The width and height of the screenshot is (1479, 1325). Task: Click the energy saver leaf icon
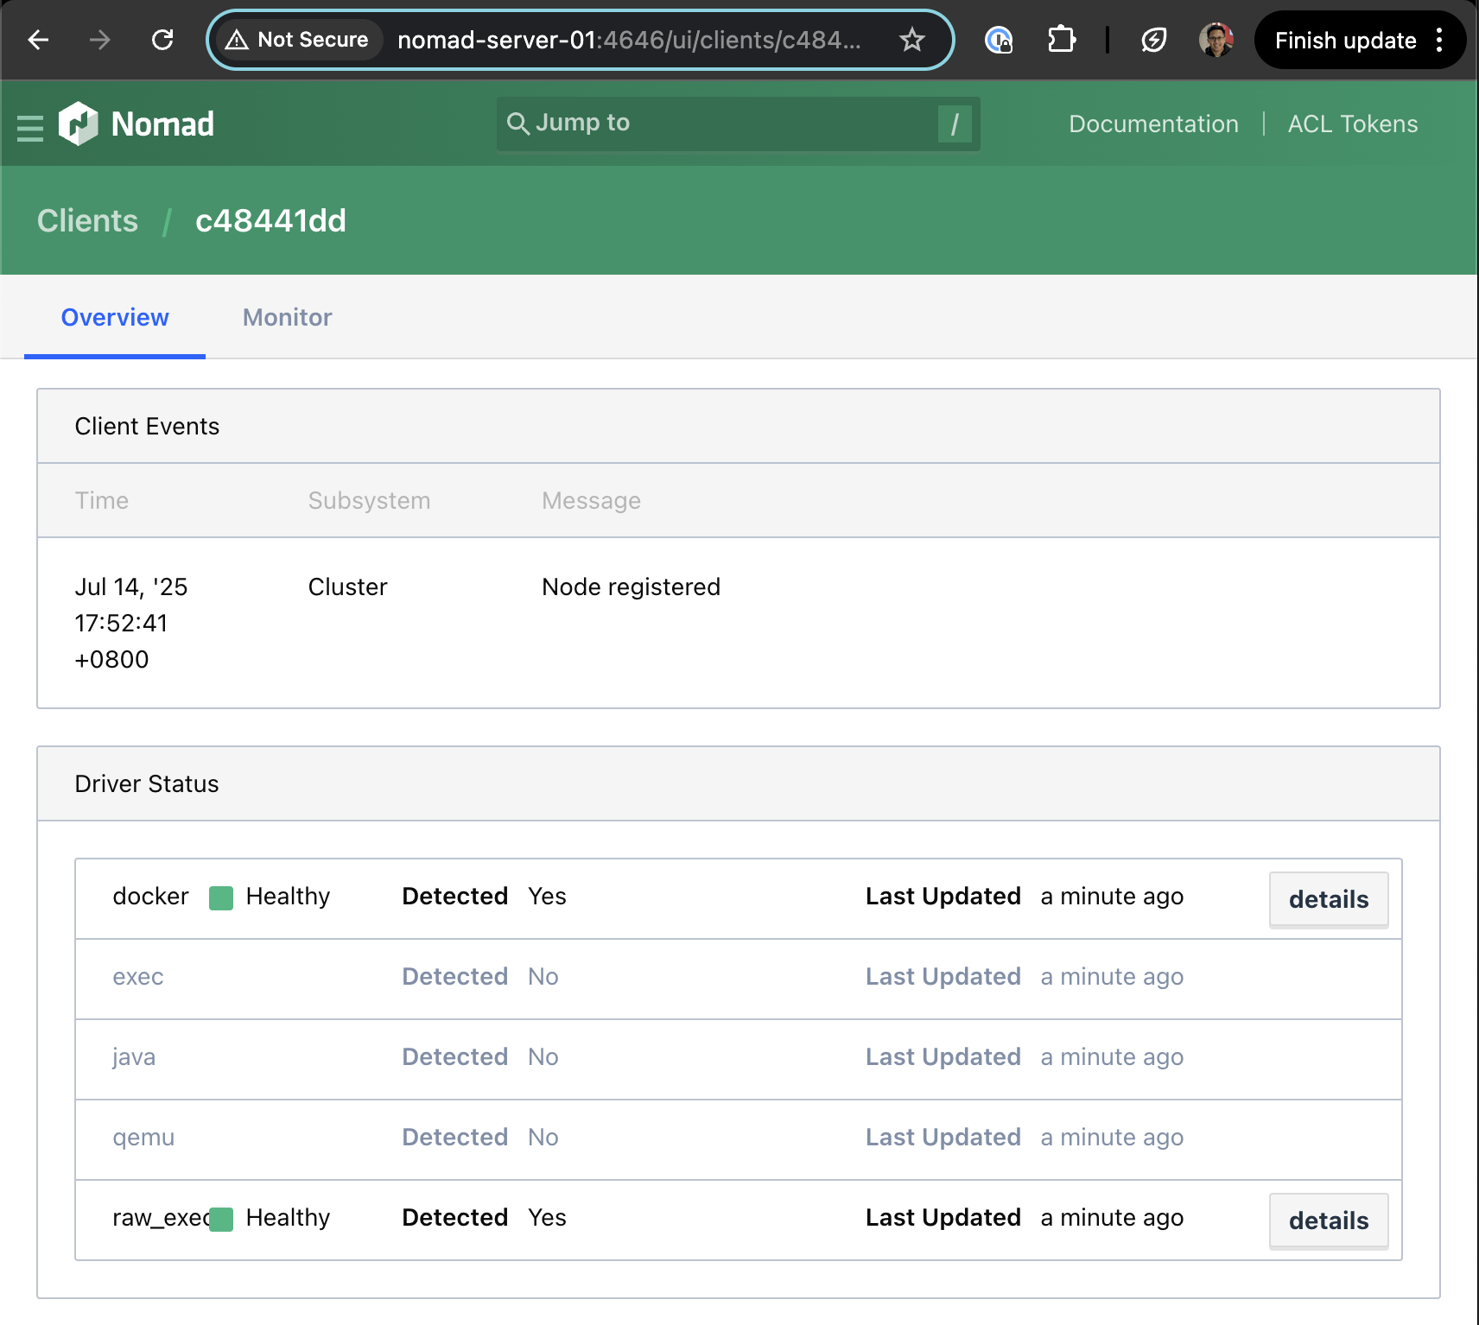[1154, 40]
